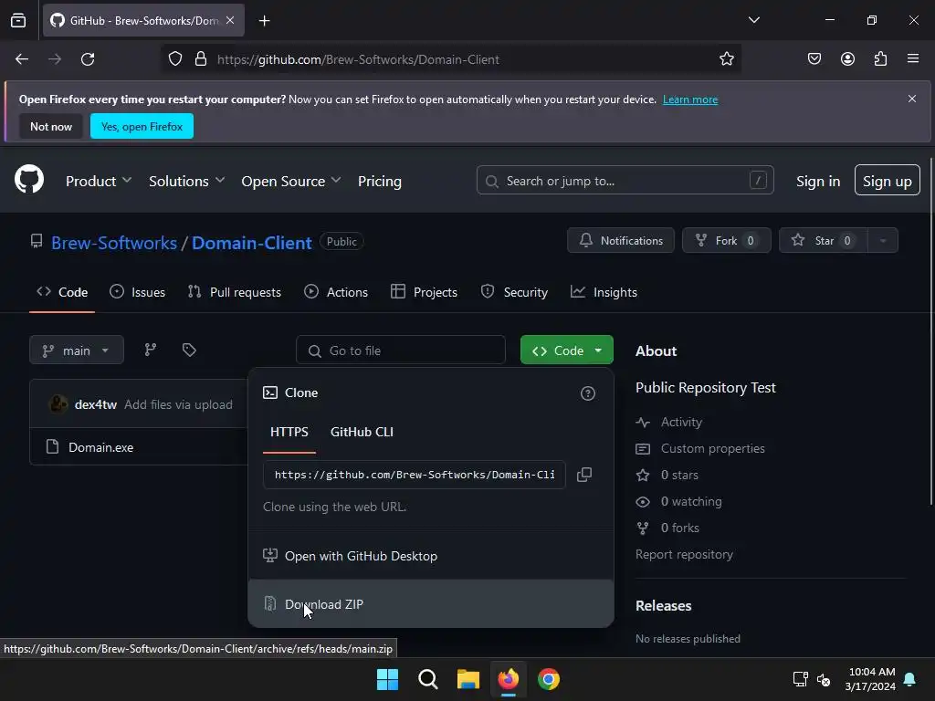Switch to the Issues tab
935x701 pixels.
tap(138, 292)
